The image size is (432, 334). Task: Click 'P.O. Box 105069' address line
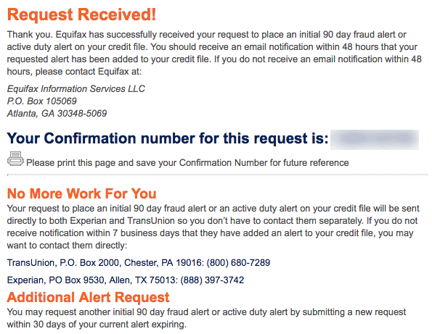tap(41, 101)
